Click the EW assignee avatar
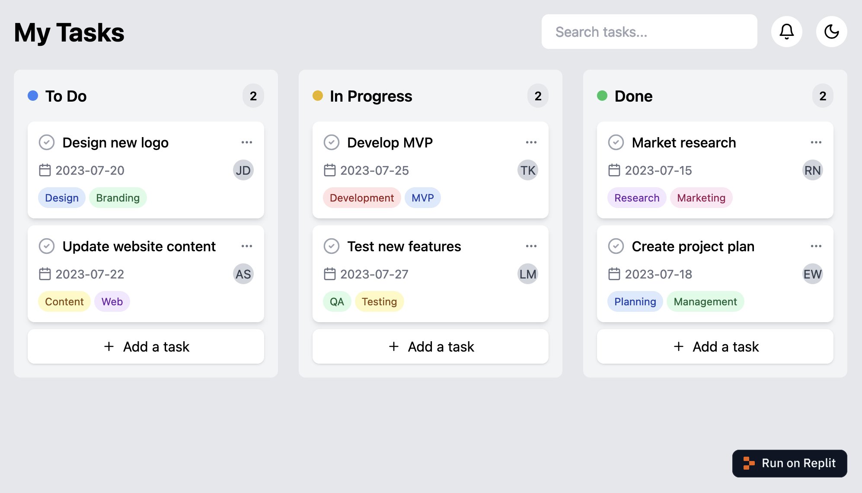This screenshot has width=862, height=493. coord(812,274)
